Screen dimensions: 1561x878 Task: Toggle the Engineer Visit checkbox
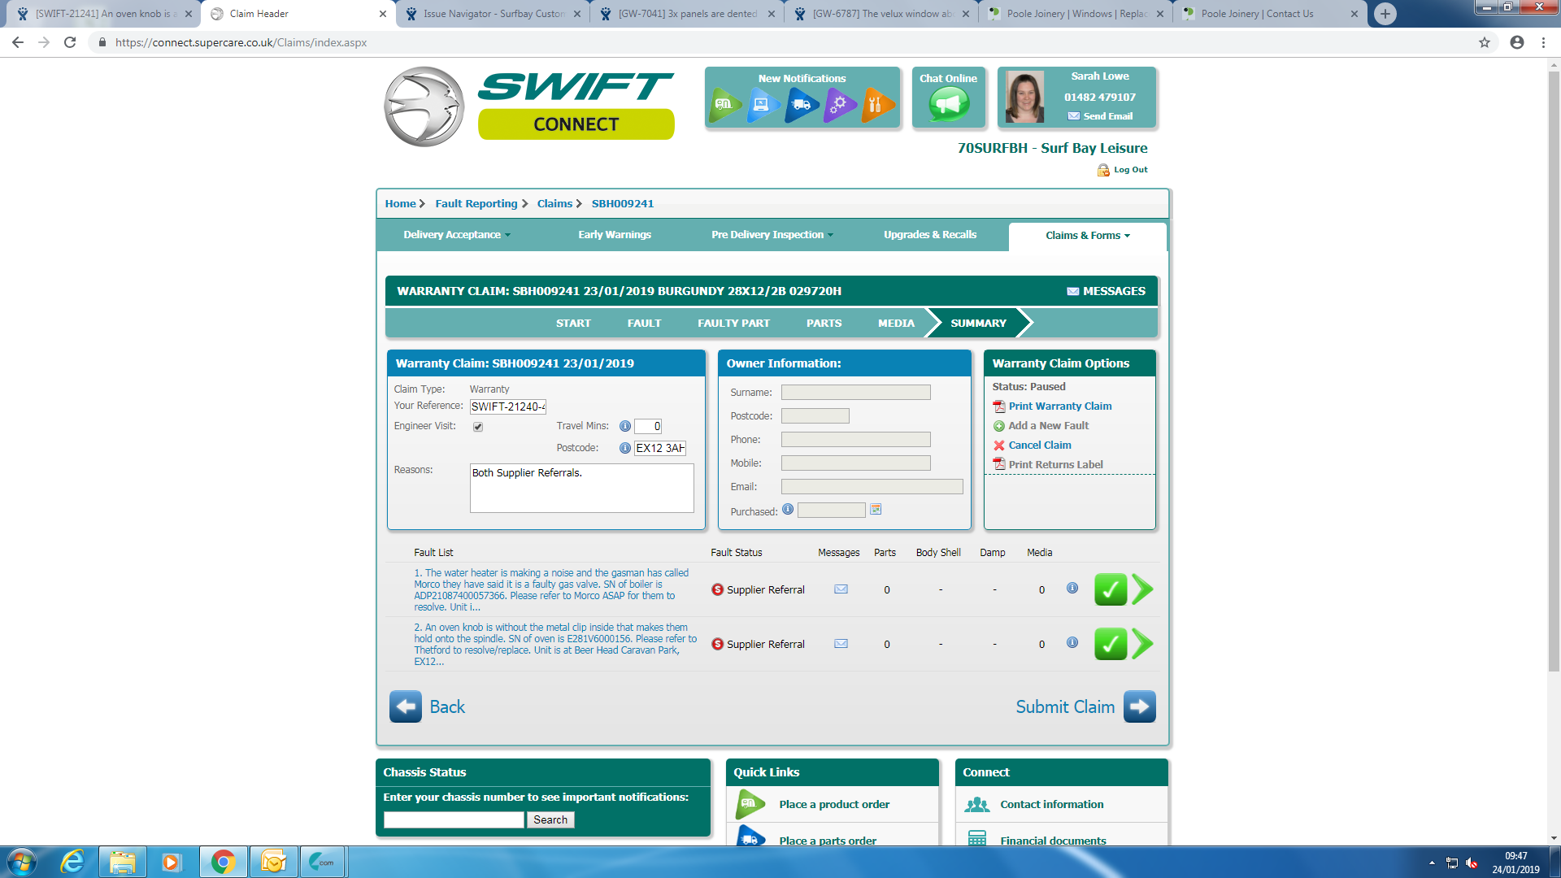coord(478,427)
